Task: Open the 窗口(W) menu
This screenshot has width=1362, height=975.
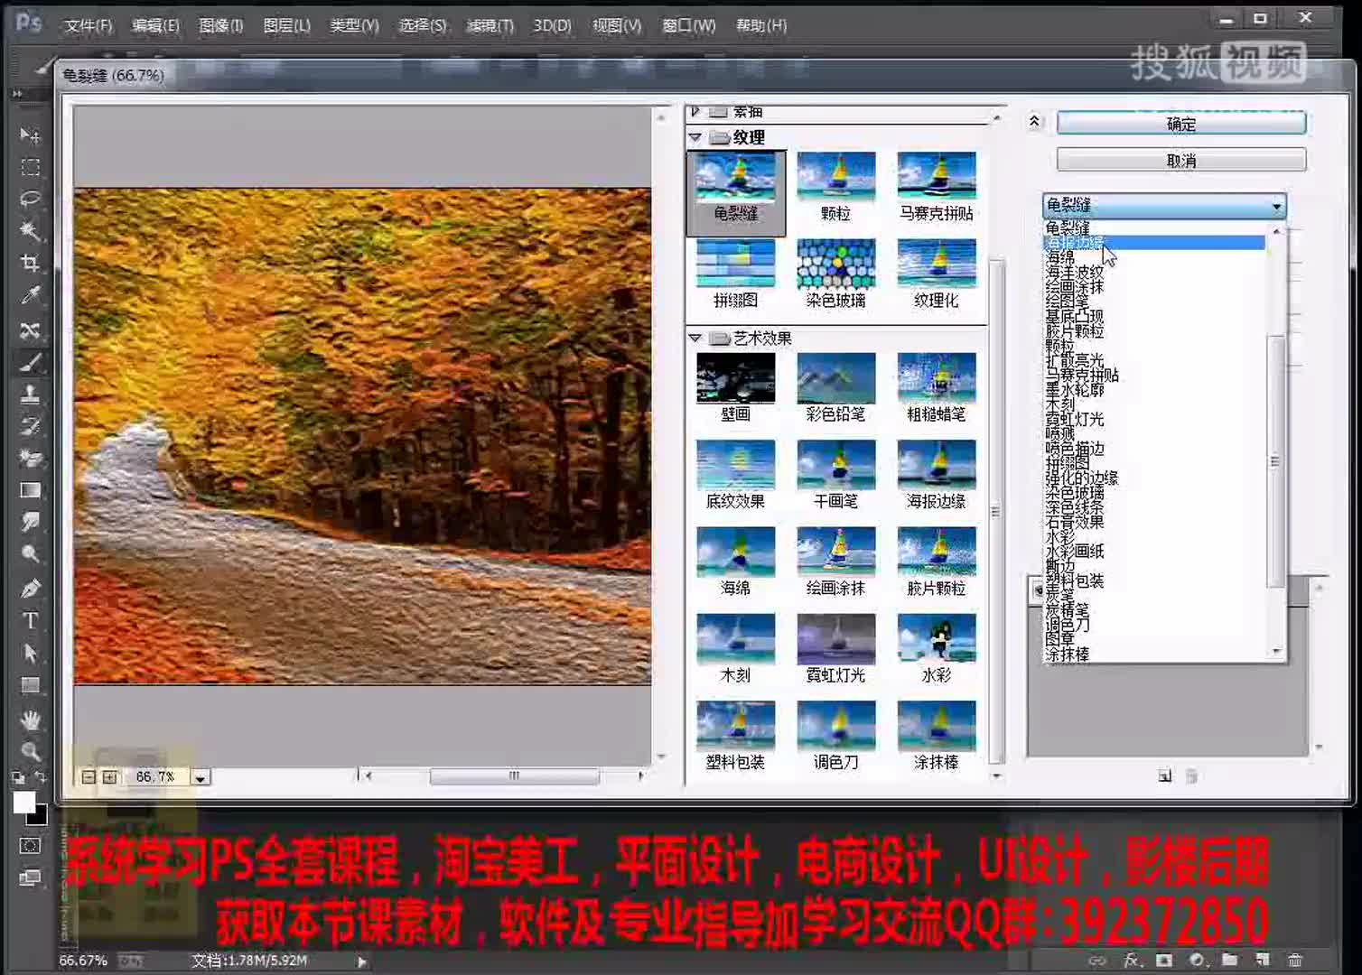Action: pos(689,25)
